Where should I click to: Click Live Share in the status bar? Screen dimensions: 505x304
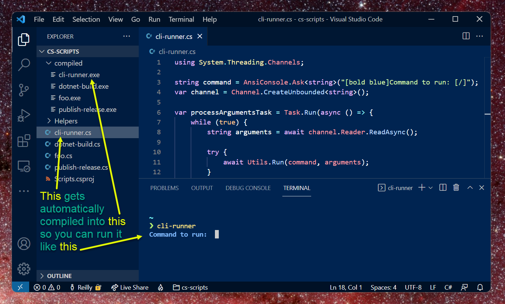pyautogui.click(x=130, y=288)
